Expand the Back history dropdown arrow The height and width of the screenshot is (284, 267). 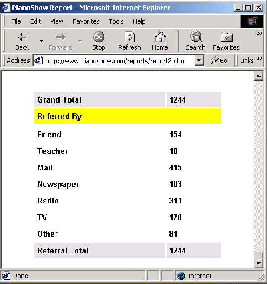(41, 41)
